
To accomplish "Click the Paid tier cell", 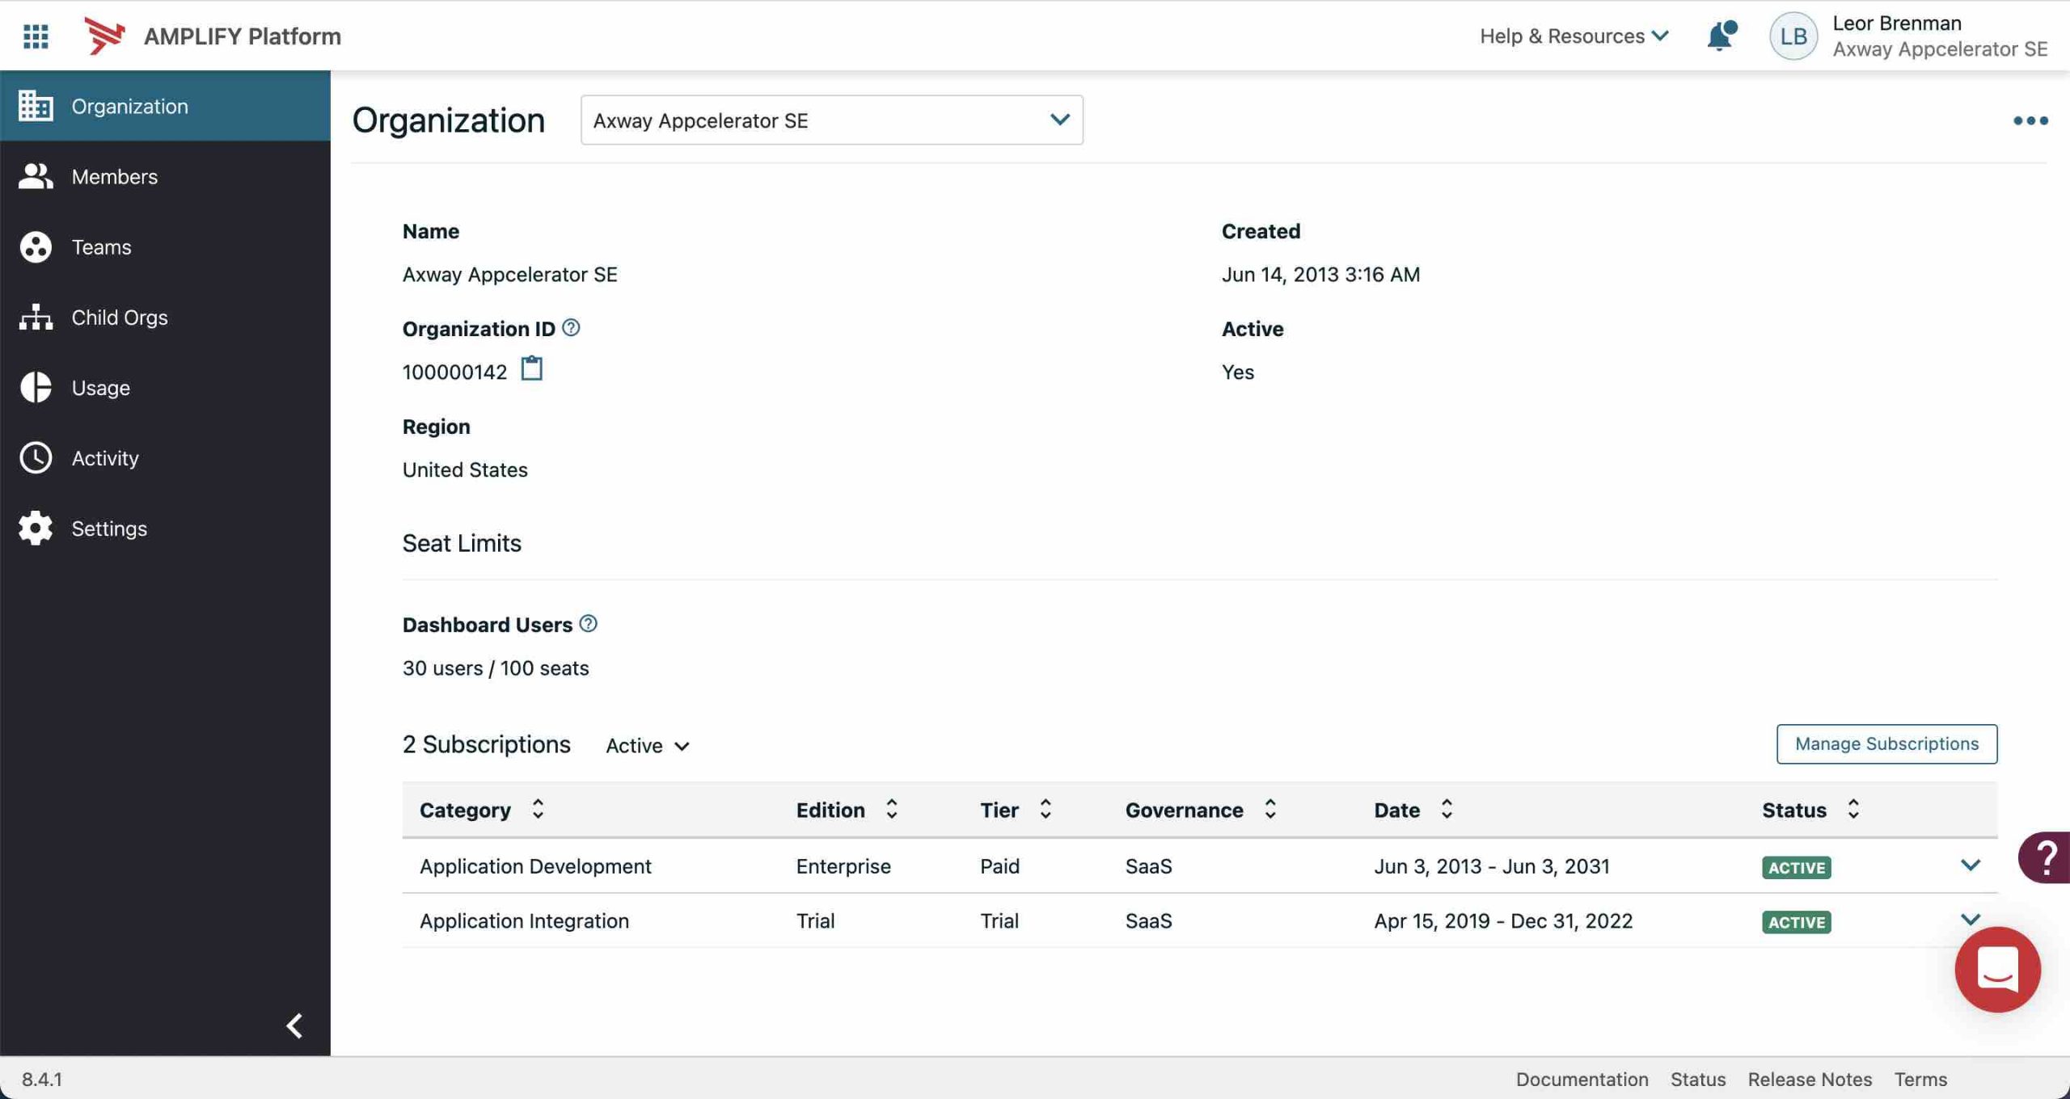I will (999, 865).
